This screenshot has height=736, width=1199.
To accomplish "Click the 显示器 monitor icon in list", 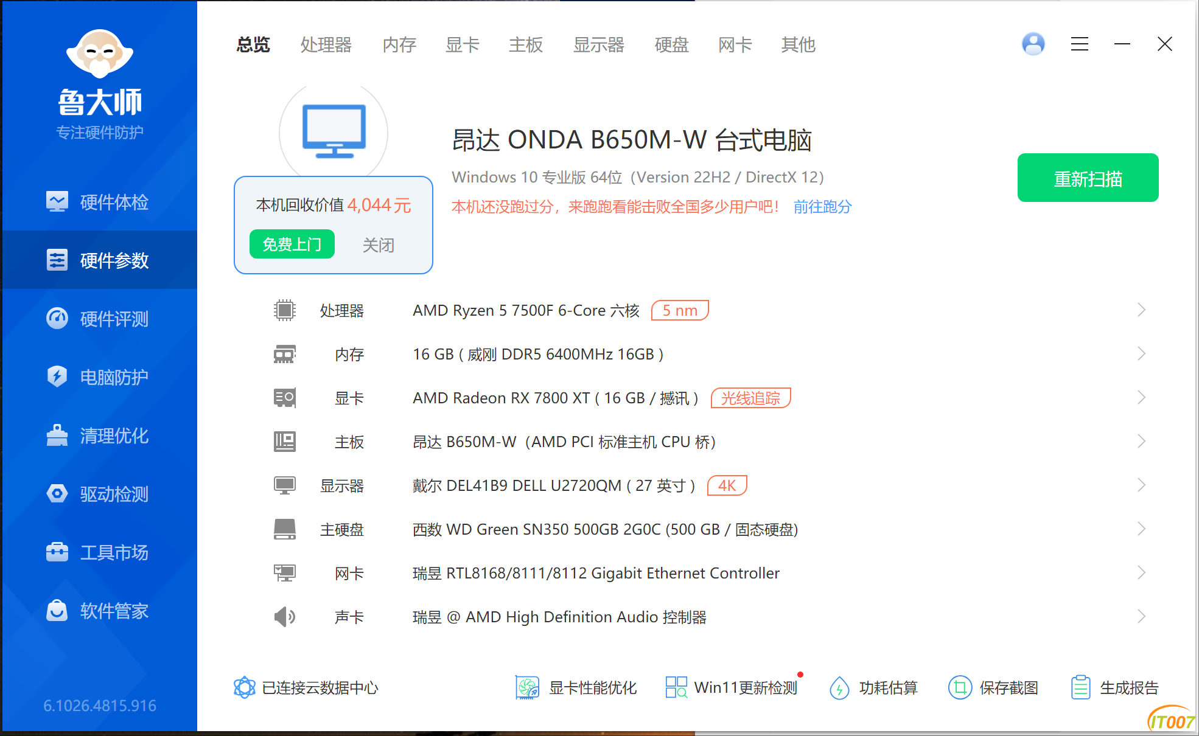I will [284, 485].
